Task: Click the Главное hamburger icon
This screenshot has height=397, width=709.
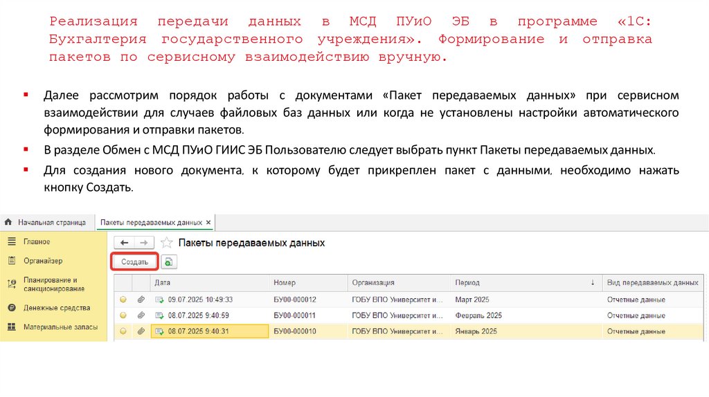Action: coord(12,241)
